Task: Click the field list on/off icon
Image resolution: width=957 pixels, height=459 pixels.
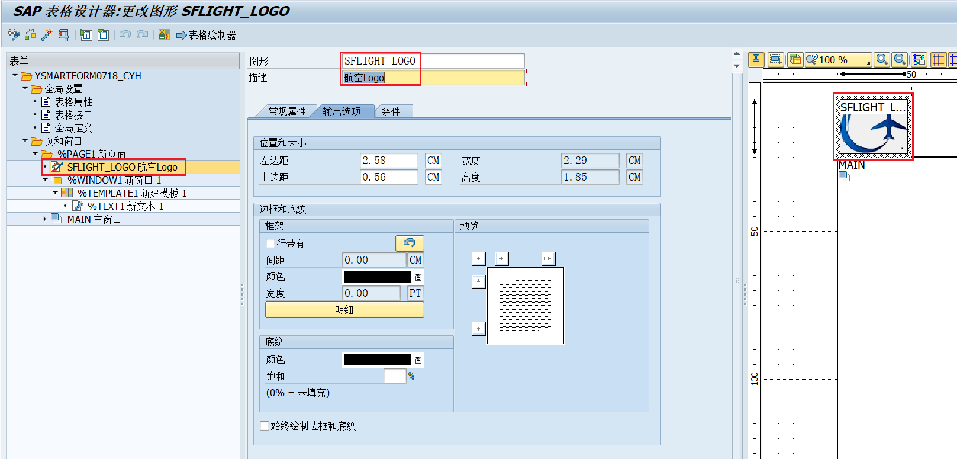Action: point(164,35)
